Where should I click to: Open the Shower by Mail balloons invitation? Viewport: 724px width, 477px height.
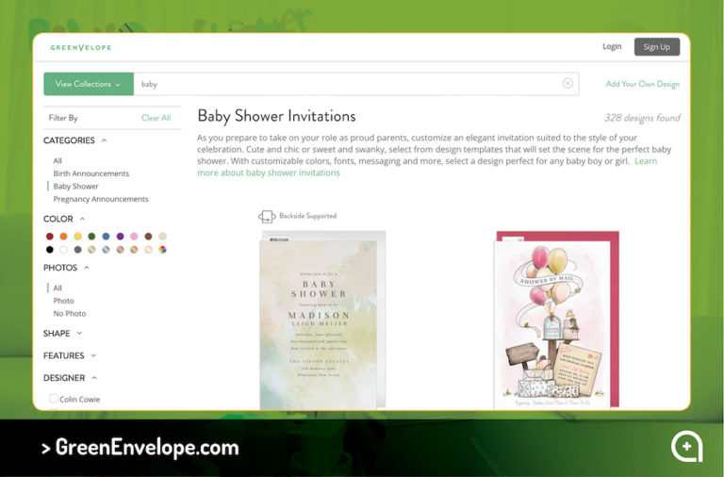pos(556,320)
